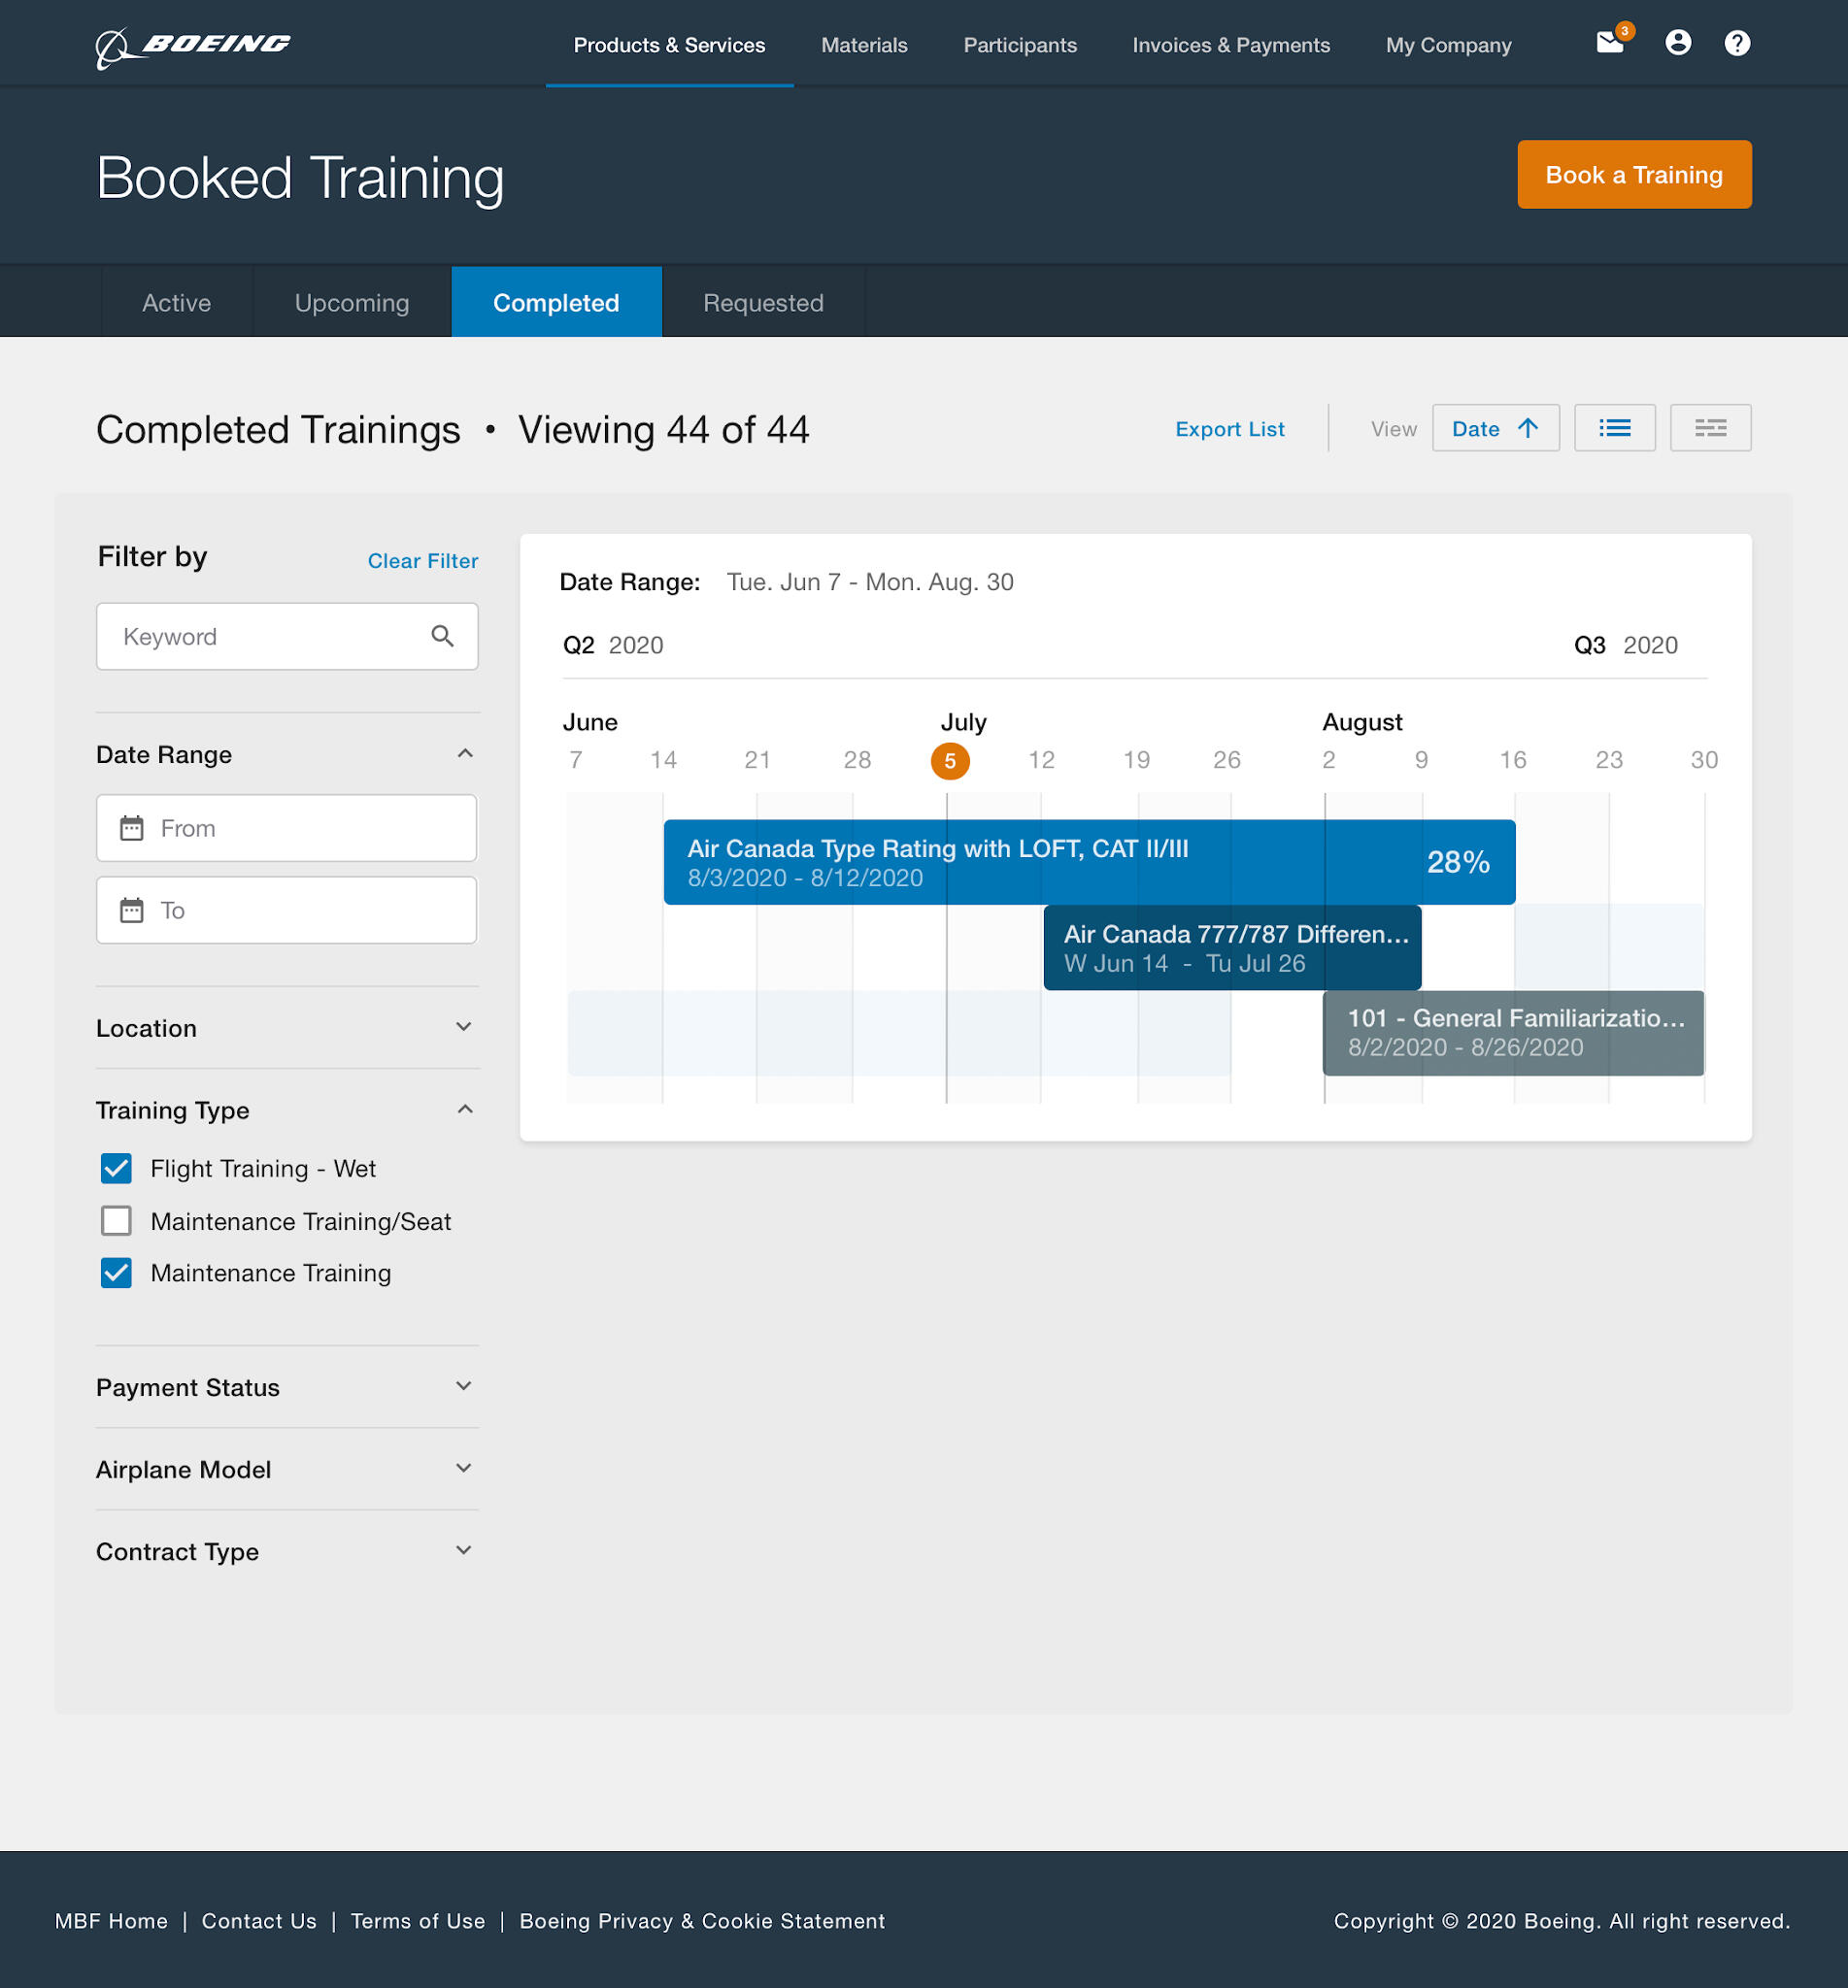Click the From date input field

(x=287, y=828)
